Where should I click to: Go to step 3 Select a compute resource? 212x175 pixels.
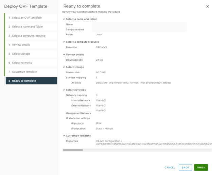pyautogui.click(x=31, y=36)
